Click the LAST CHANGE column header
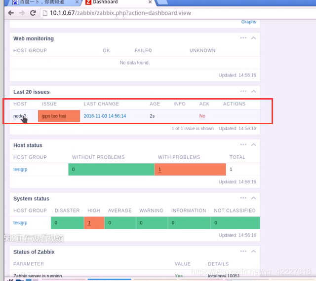This screenshot has width=316, height=281. [x=101, y=104]
